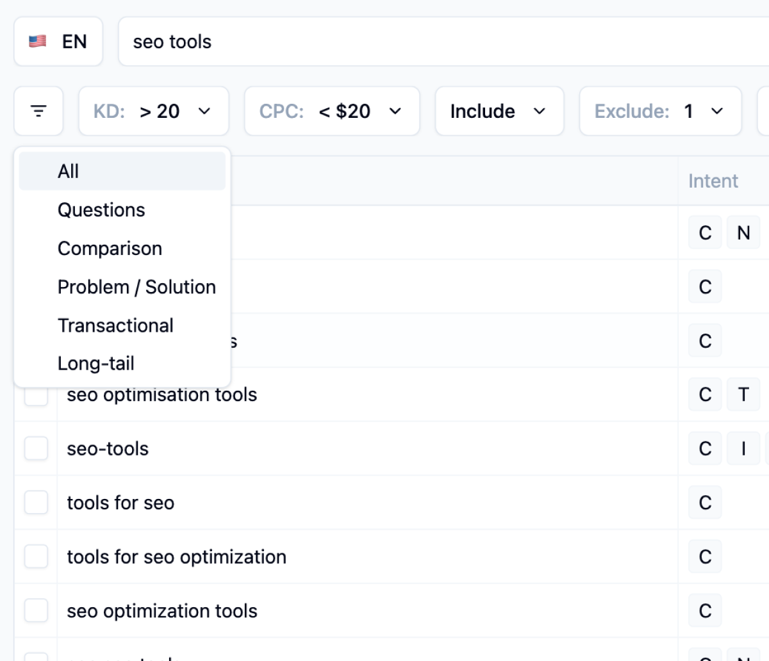This screenshot has height=661, width=769.
Task: Open the KD filter dropdown
Action: (x=153, y=111)
